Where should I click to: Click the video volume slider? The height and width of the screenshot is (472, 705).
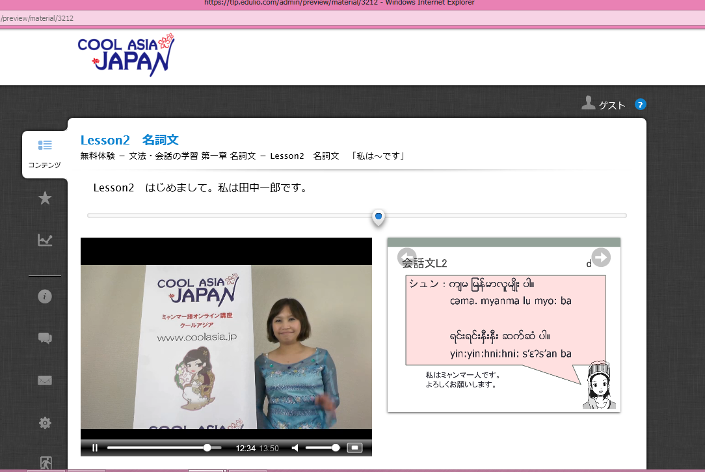tap(322, 448)
